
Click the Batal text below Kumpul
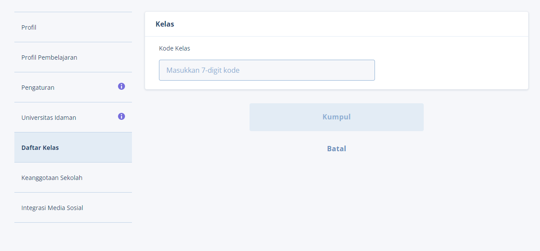click(x=337, y=149)
